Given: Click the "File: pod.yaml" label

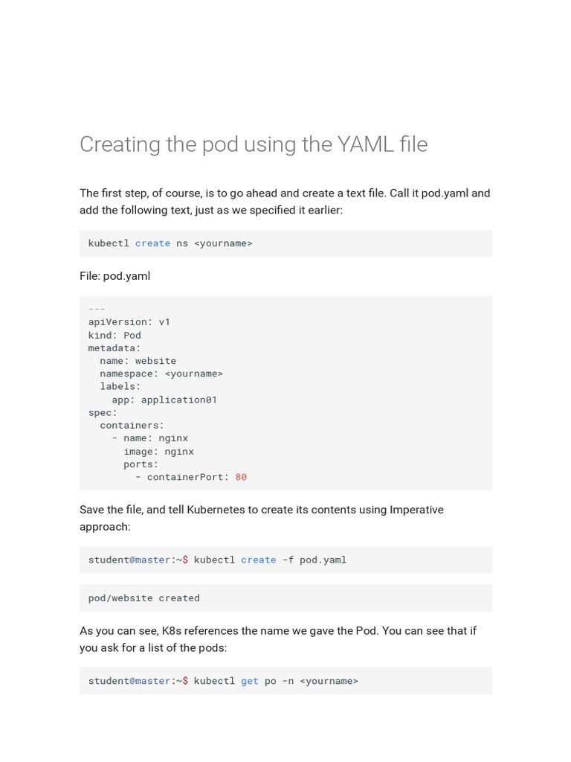Looking at the screenshot, I should point(115,276).
